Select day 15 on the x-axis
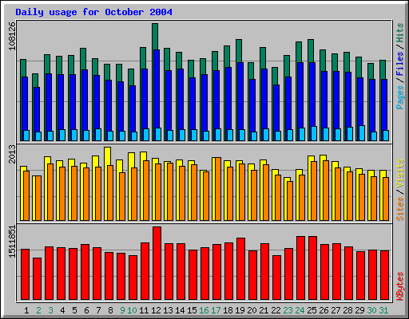 coord(192,310)
